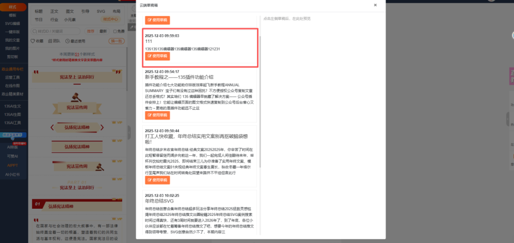This screenshot has height=243, width=514.
Task: Switch to the 正文 style category
Action: pyautogui.click(x=54, y=11)
